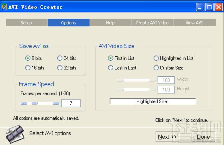Screen dimensions: 224x145
Task: Go to Create AVI Video tab
Action: 152,23
